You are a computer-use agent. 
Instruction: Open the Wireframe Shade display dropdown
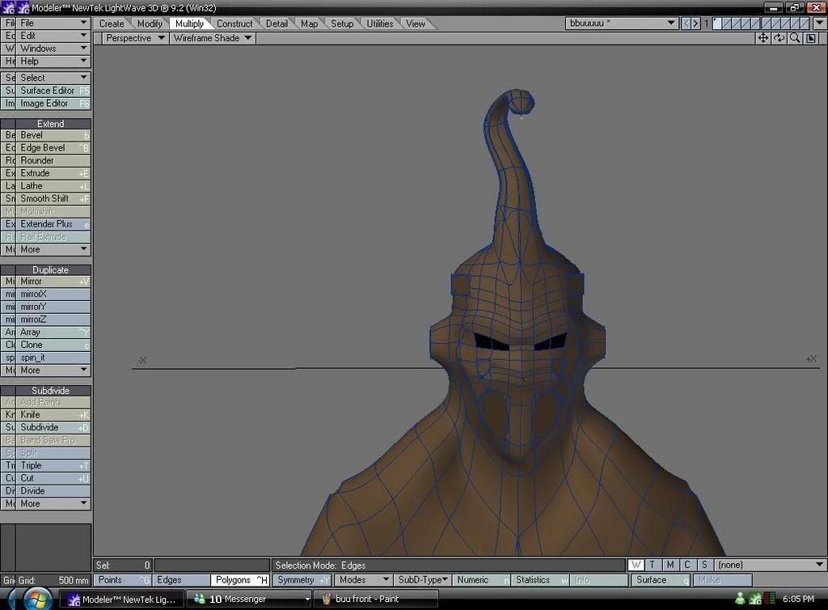pos(213,38)
